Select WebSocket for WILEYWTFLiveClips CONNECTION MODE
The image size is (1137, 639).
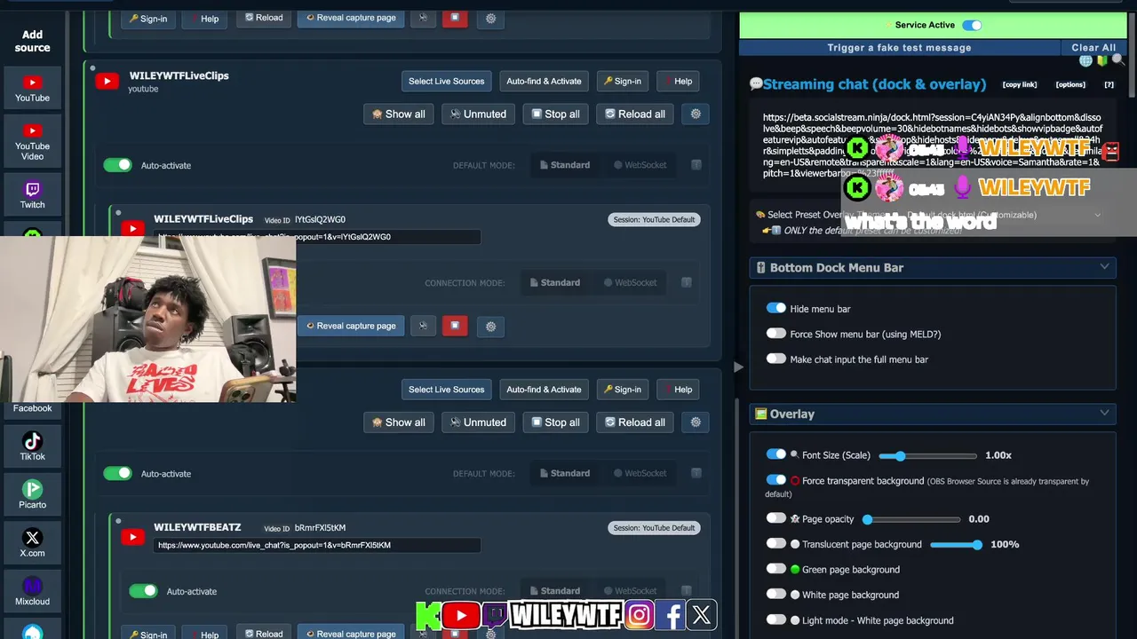click(631, 283)
